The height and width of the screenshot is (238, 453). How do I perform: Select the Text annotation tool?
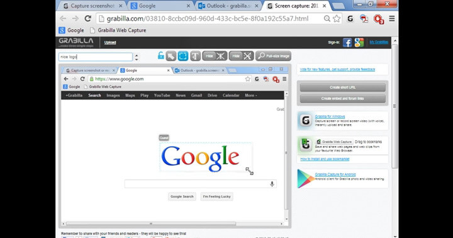point(195,56)
